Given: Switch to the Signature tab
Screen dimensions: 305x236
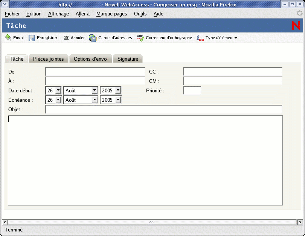Looking at the screenshot, I should (128, 59).
